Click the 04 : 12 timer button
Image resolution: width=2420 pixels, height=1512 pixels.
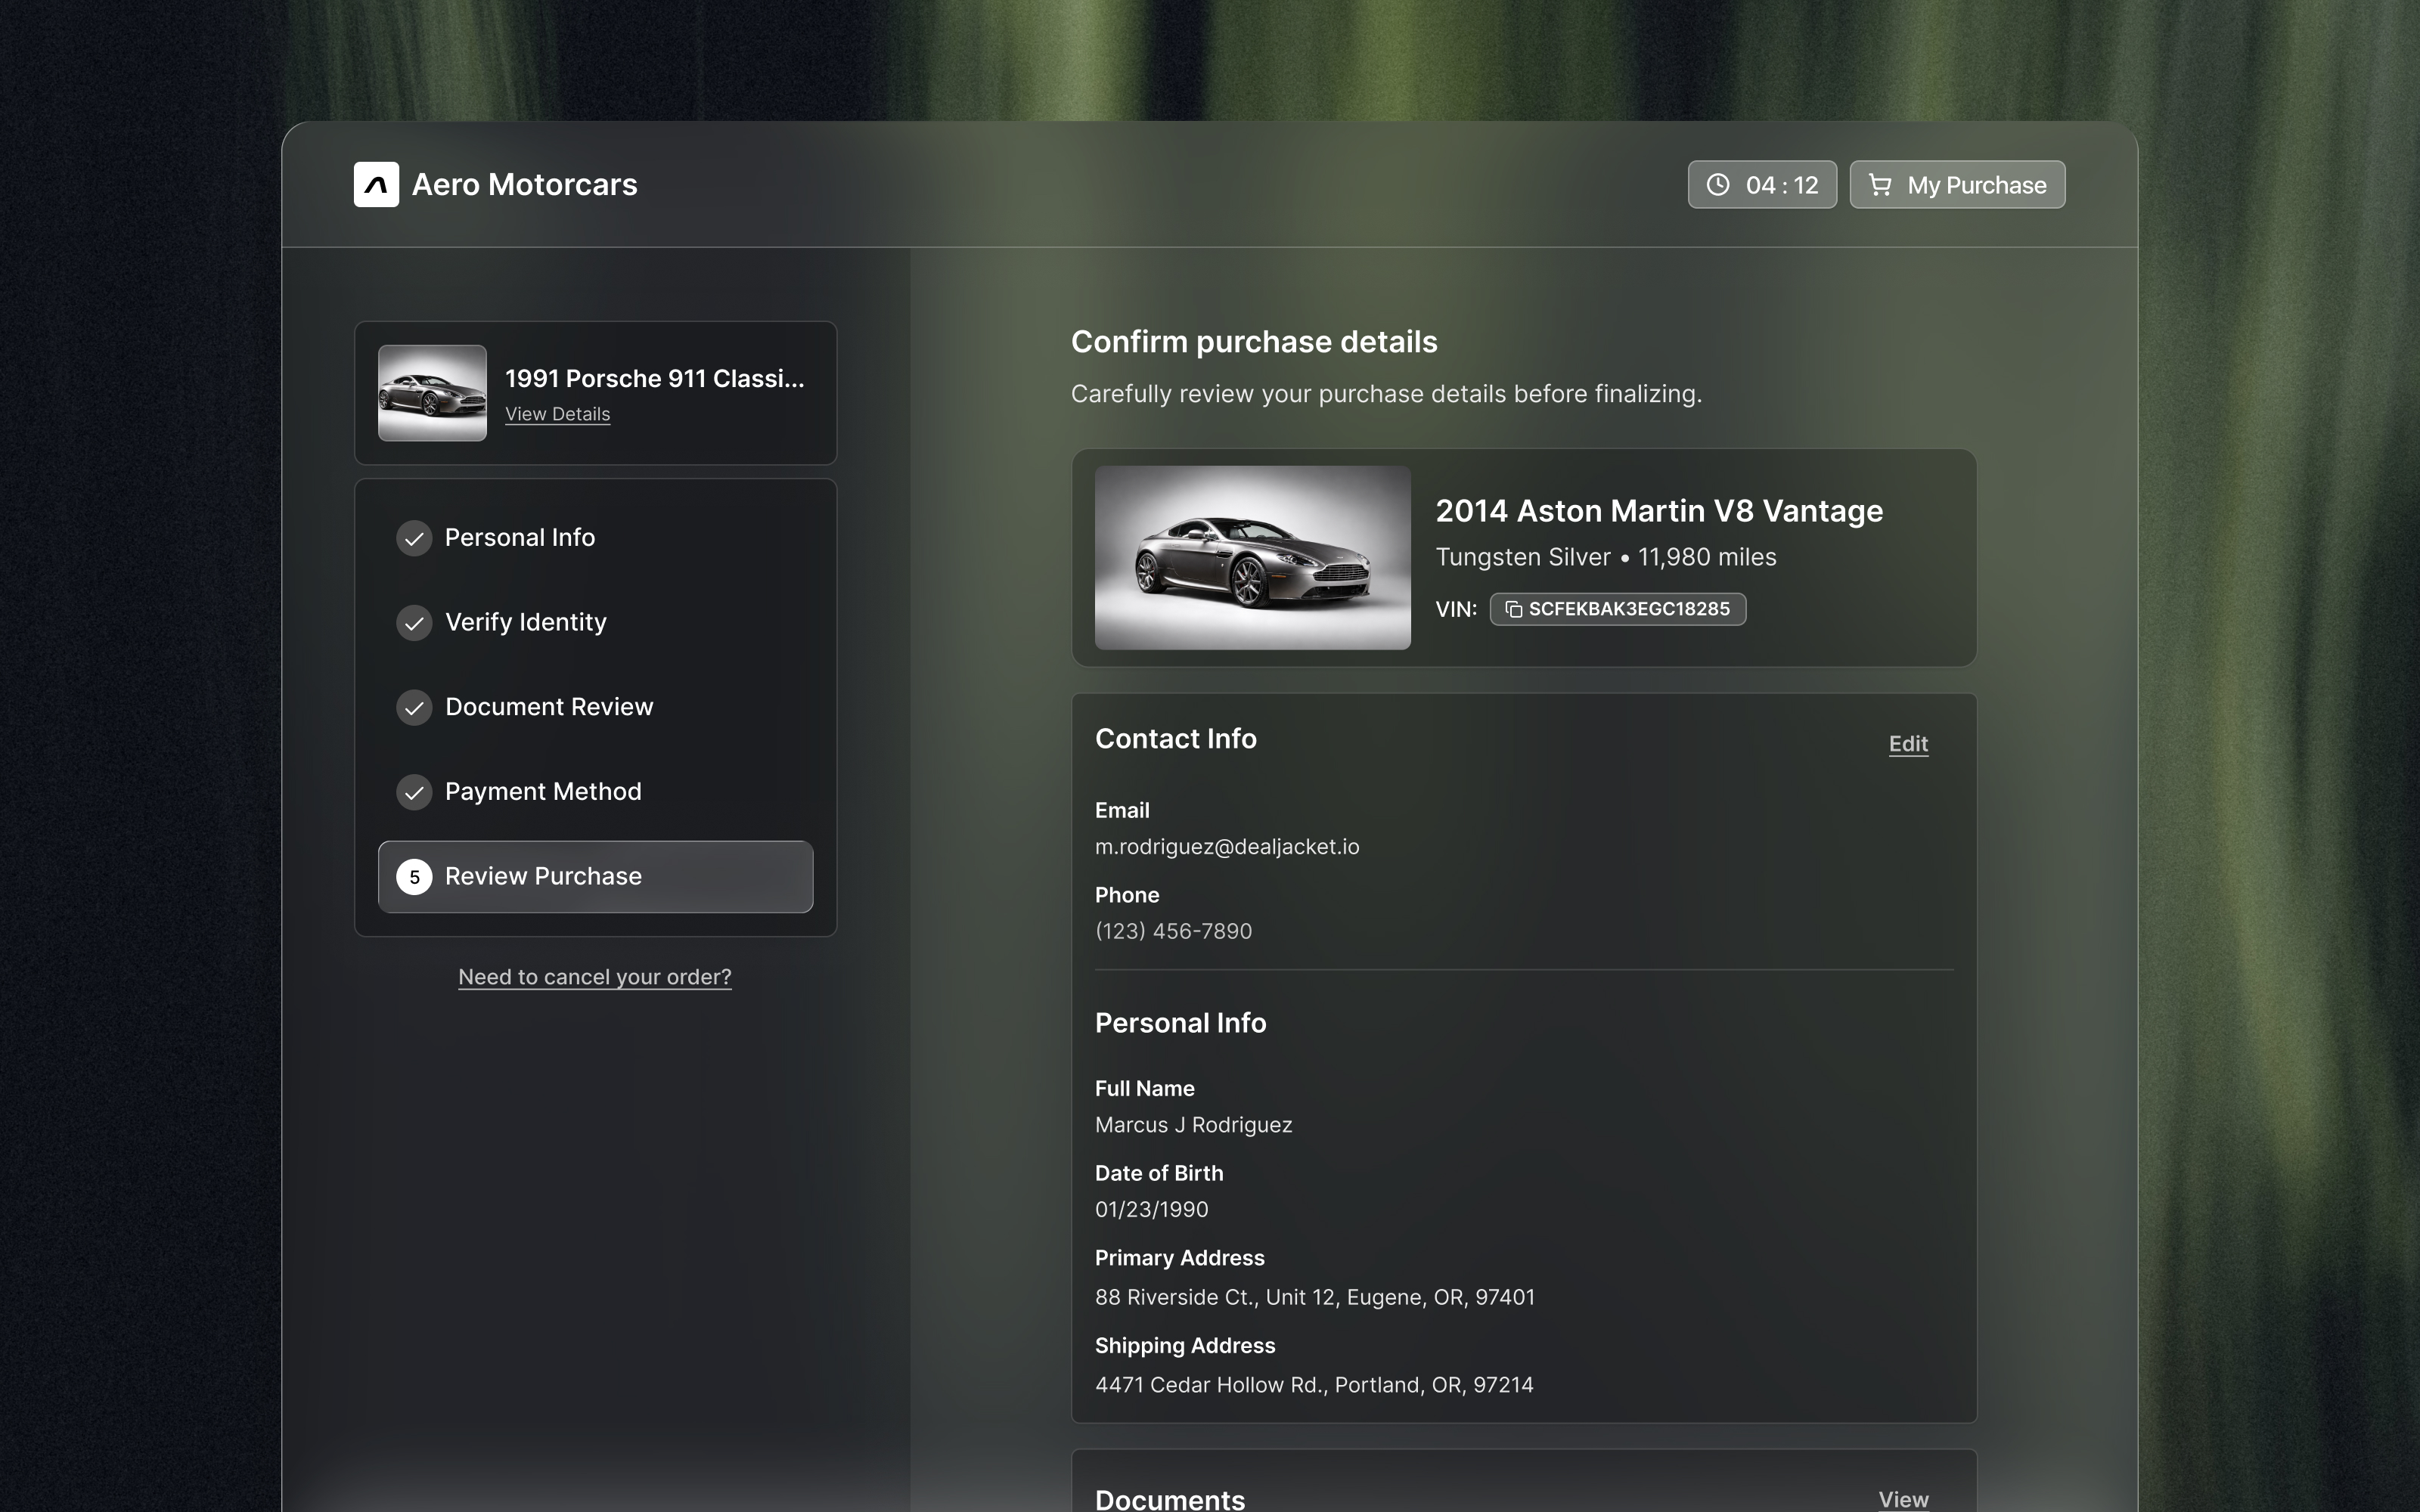(x=1762, y=185)
